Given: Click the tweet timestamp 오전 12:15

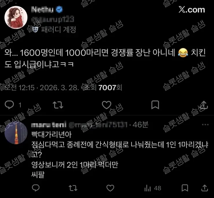Looking at the screenshot, I should click(x=19, y=88).
